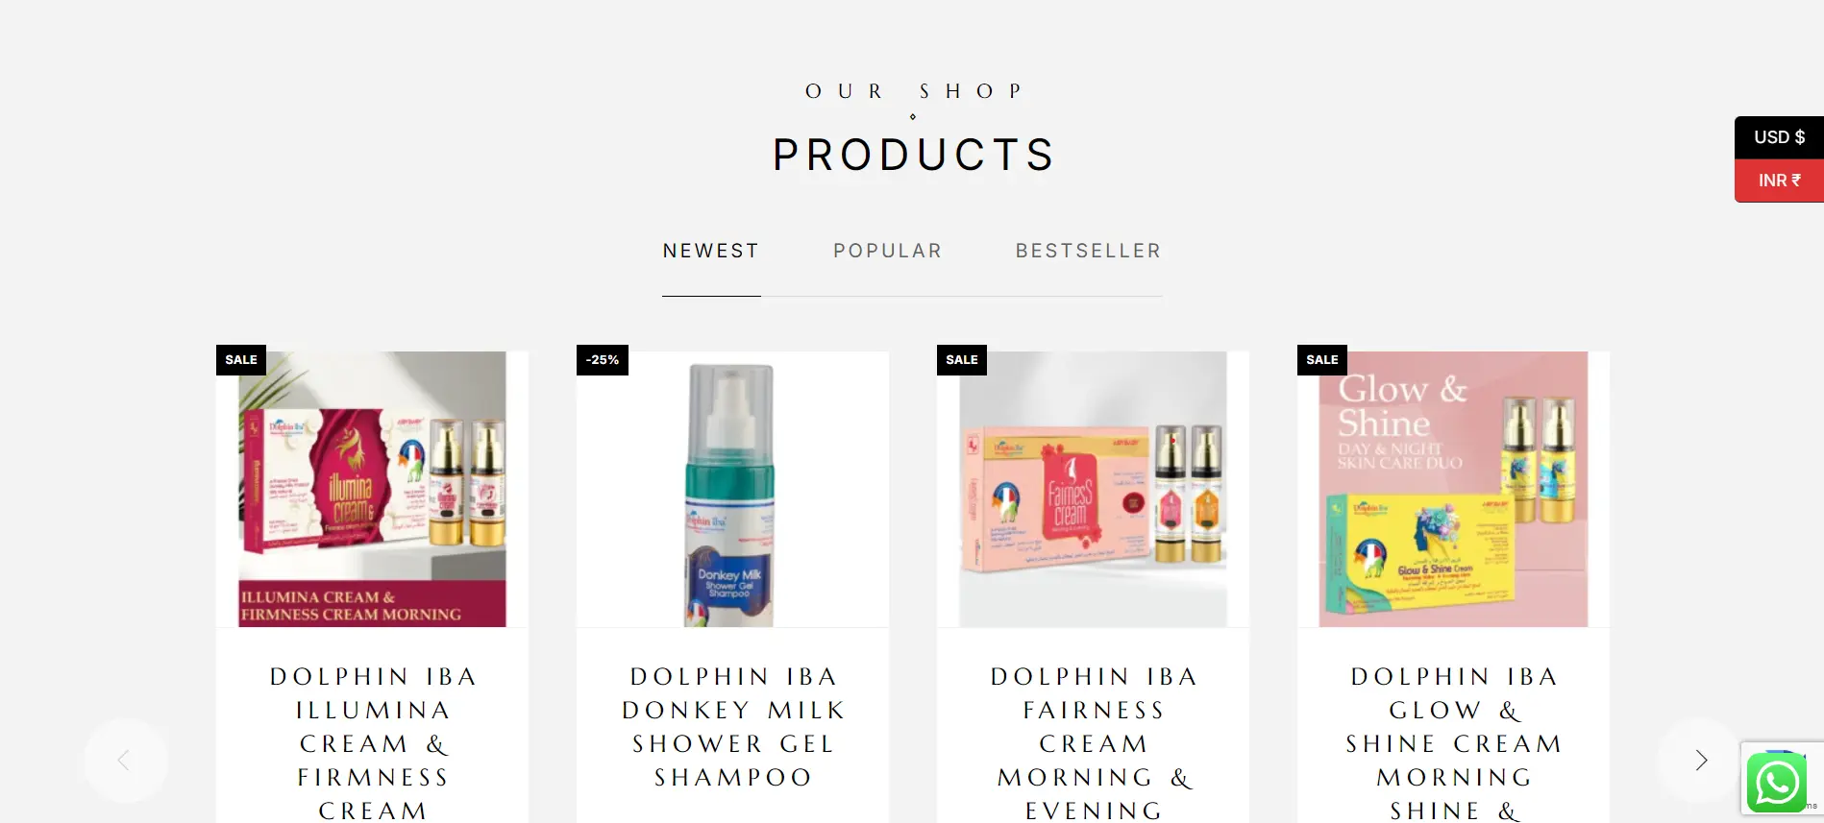Go to next products carousel arrow
1824x823 pixels.
pyautogui.click(x=1700, y=761)
